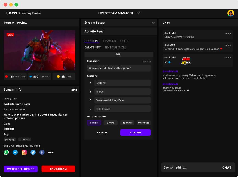Block shinivini's diamond gift message
238x177 pixels.
(x=228, y=58)
